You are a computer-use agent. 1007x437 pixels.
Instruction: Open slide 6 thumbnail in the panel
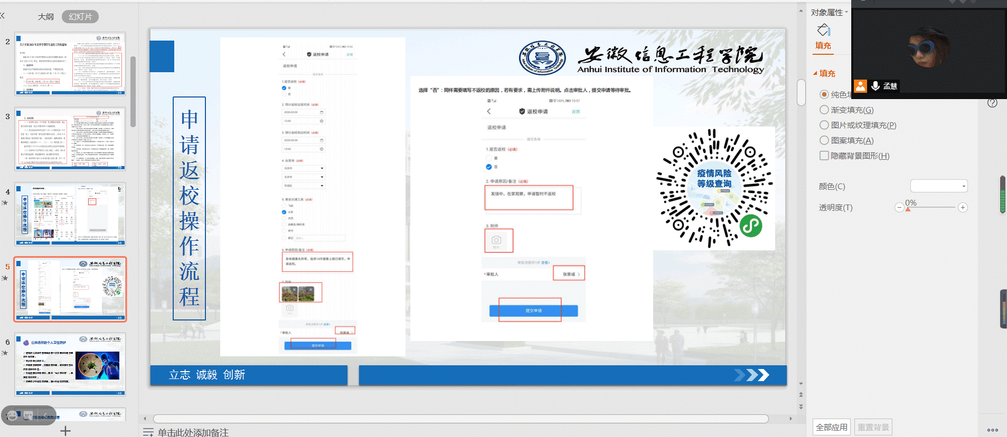(70, 364)
